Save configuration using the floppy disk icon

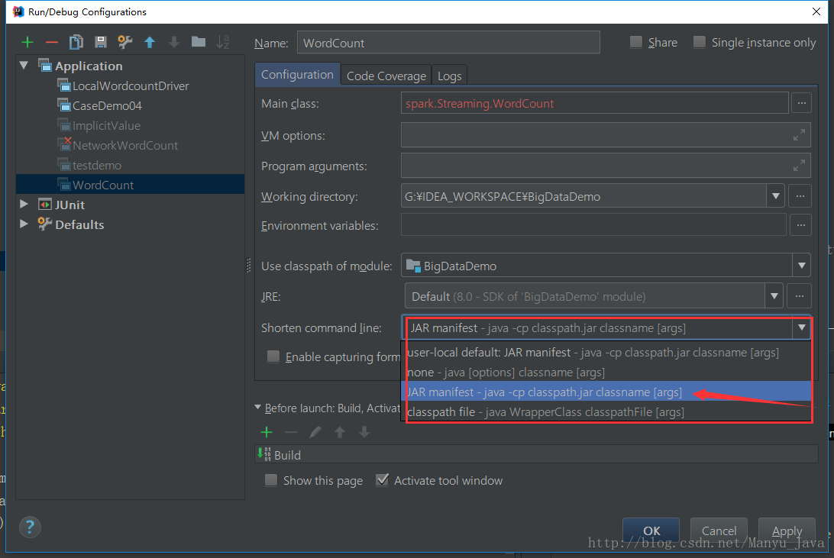[101, 42]
